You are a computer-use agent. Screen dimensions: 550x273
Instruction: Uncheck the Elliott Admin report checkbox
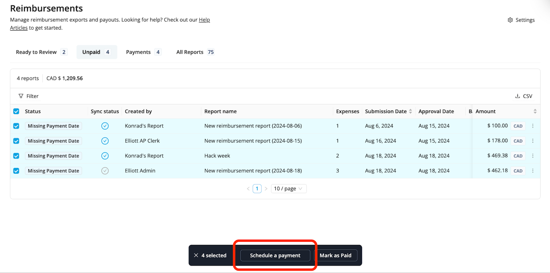(16, 171)
